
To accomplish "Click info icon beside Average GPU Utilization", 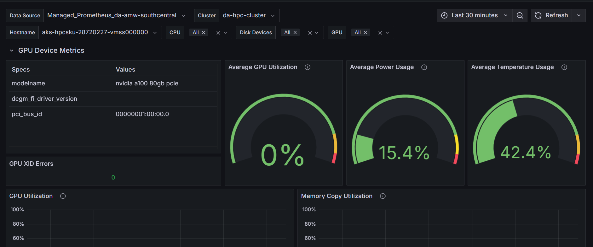I will tap(308, 67).
